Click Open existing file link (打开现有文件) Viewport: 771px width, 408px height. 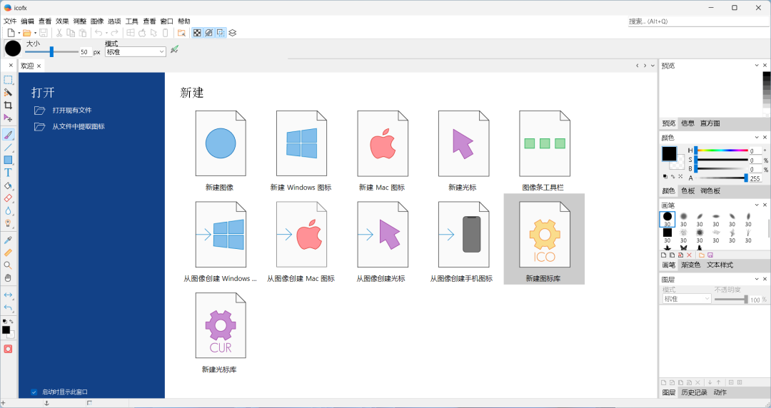click(72, 110)
